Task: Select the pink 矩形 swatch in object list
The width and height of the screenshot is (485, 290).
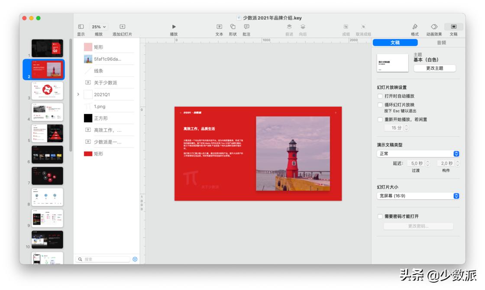Action: click(88, 47)
